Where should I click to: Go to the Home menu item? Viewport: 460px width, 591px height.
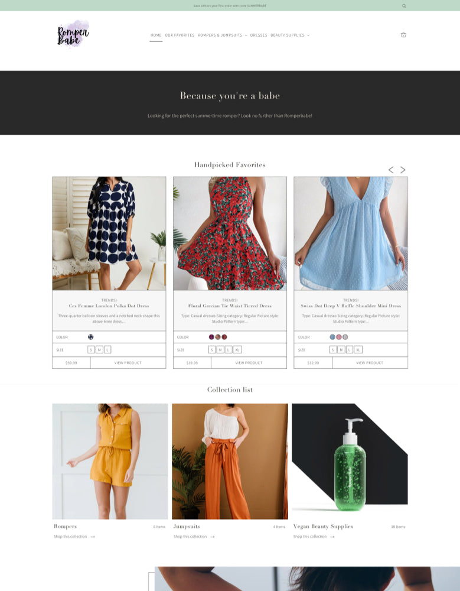pos(156,35)
